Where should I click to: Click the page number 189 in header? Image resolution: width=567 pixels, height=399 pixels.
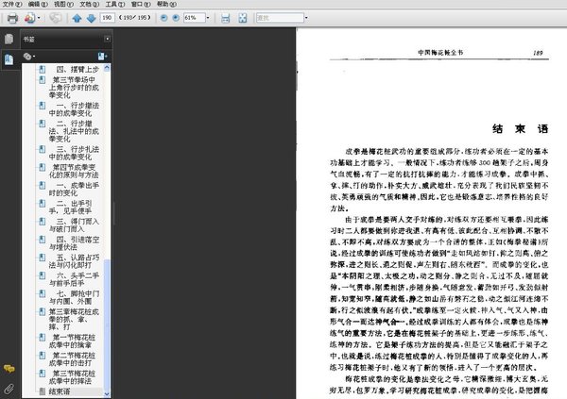point(538,53)
